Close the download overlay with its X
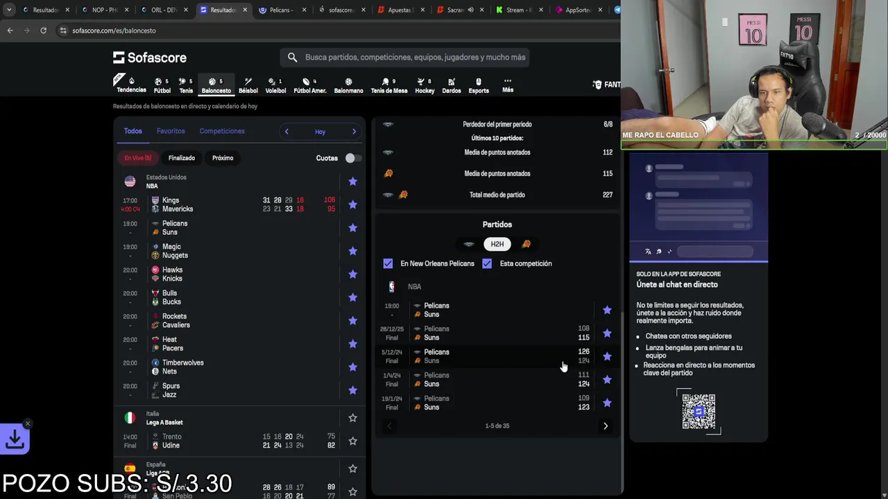Image resolution: width=888 pixels, height=499 pixels. pos(28,423)
